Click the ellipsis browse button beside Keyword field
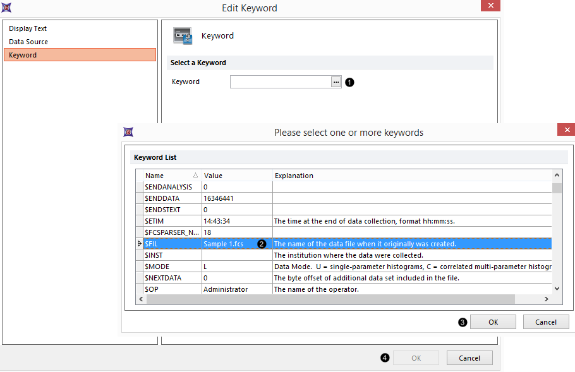 (x=336, y=82)
